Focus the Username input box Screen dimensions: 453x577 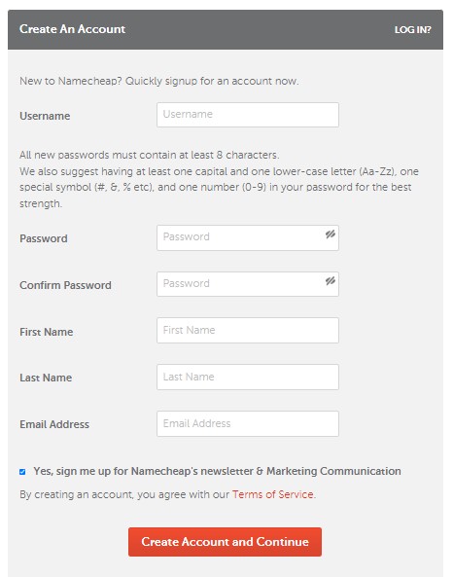[x=248, y=115]
